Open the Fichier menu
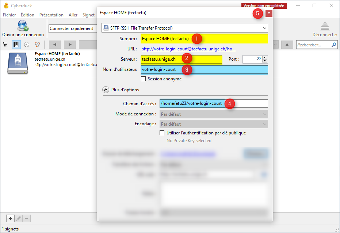This screenshot has height=233, width=340. (9, 15)
